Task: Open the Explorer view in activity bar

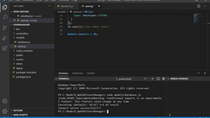Action: [5, 7]
